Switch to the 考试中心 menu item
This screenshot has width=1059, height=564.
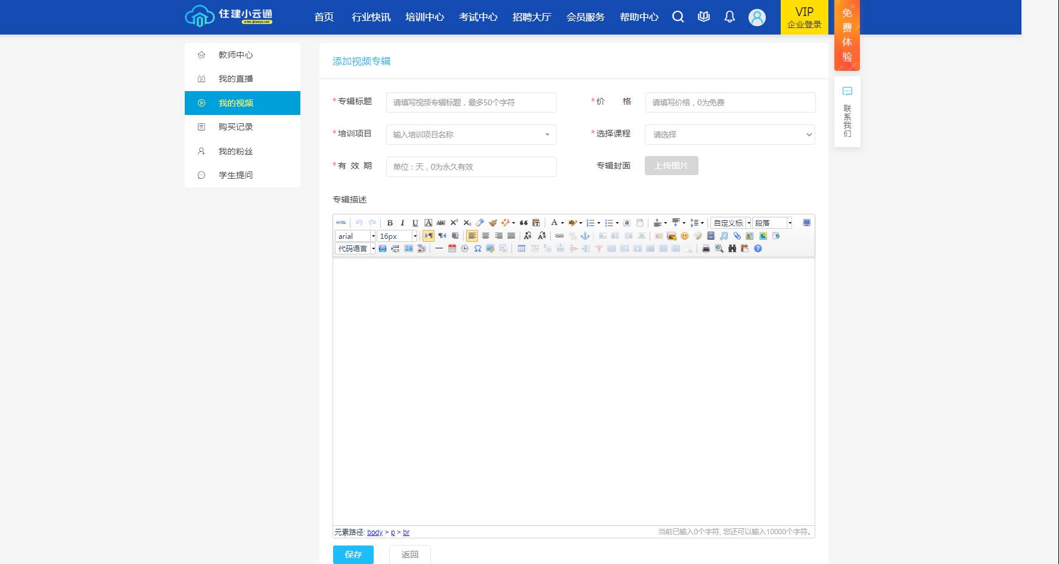(477, 17)
